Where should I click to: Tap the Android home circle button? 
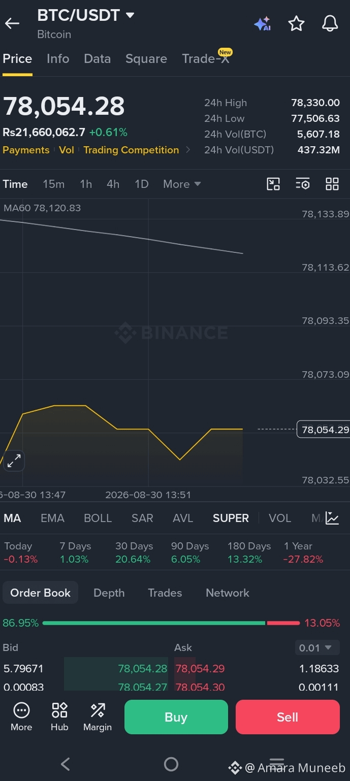click(x=171, y=764)
